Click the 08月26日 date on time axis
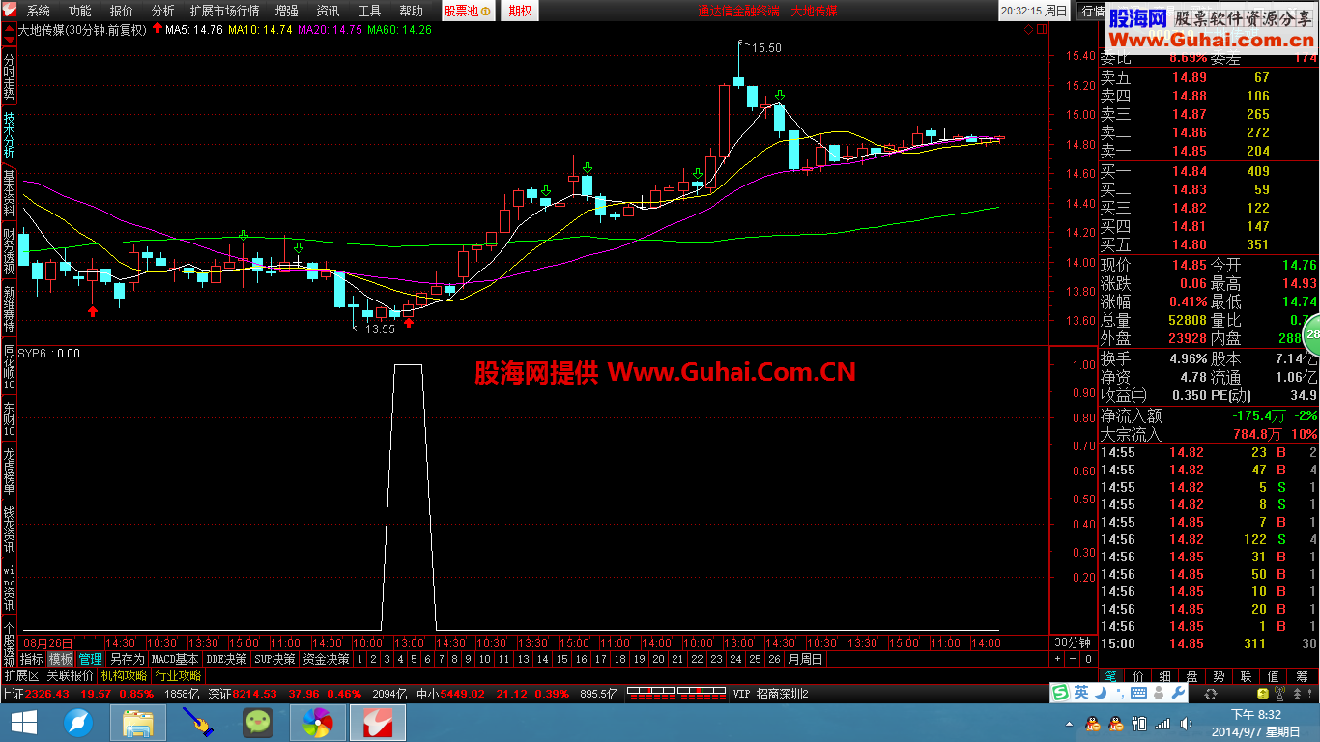Image resolution: width=1320 pixels, height=742 pixels. tap(48, 642)
